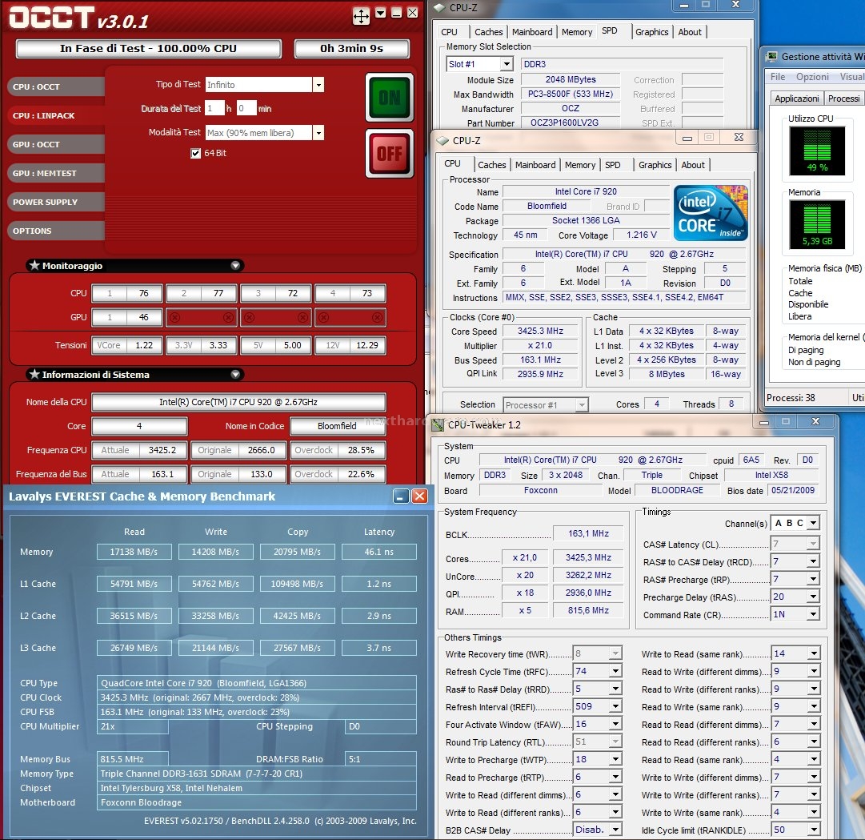Open the Precharge Delay (tRAS) dropdown
The height and width of the screenshot is (840, 865).
pyautogui.click(x=814, y=597)
